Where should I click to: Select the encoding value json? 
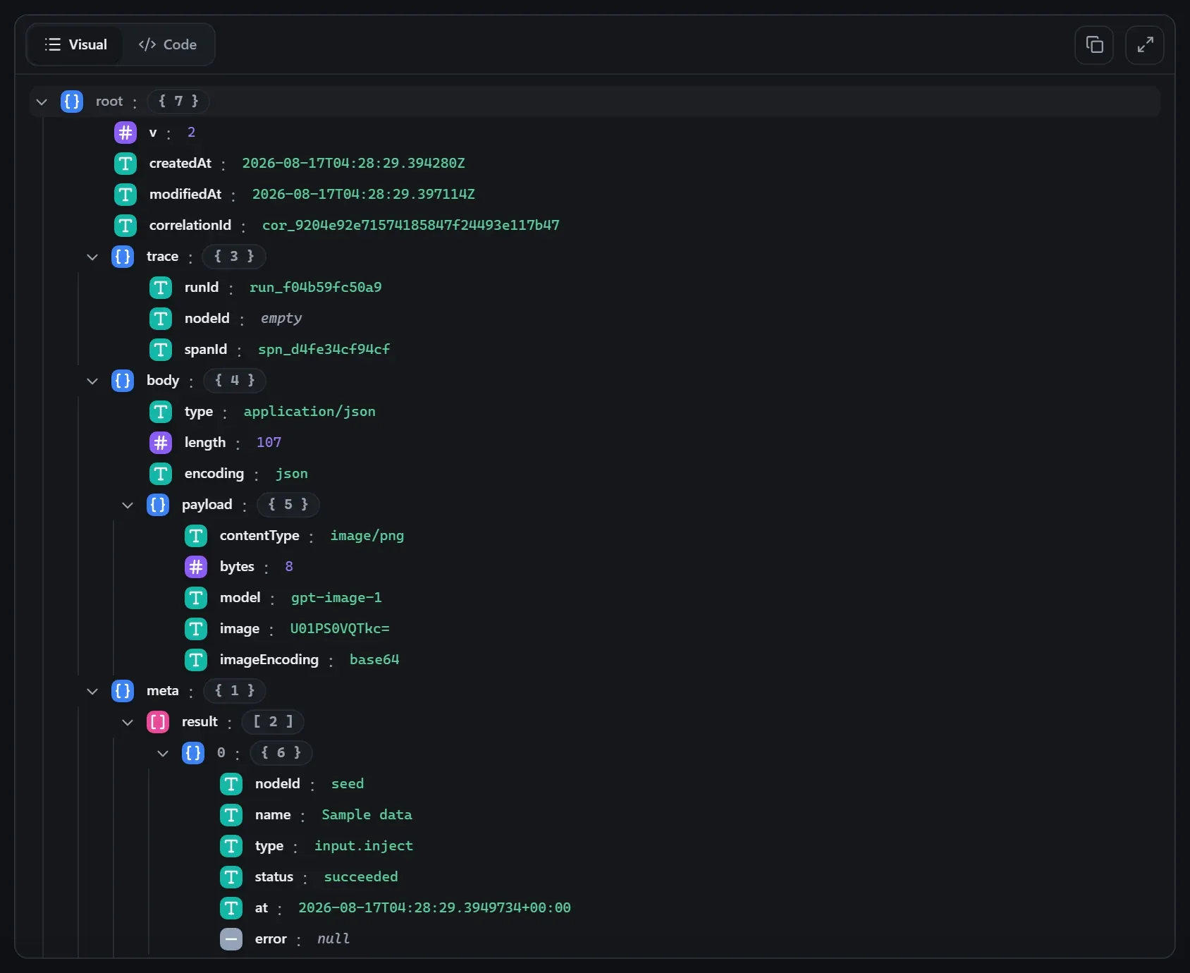point(292,474)
